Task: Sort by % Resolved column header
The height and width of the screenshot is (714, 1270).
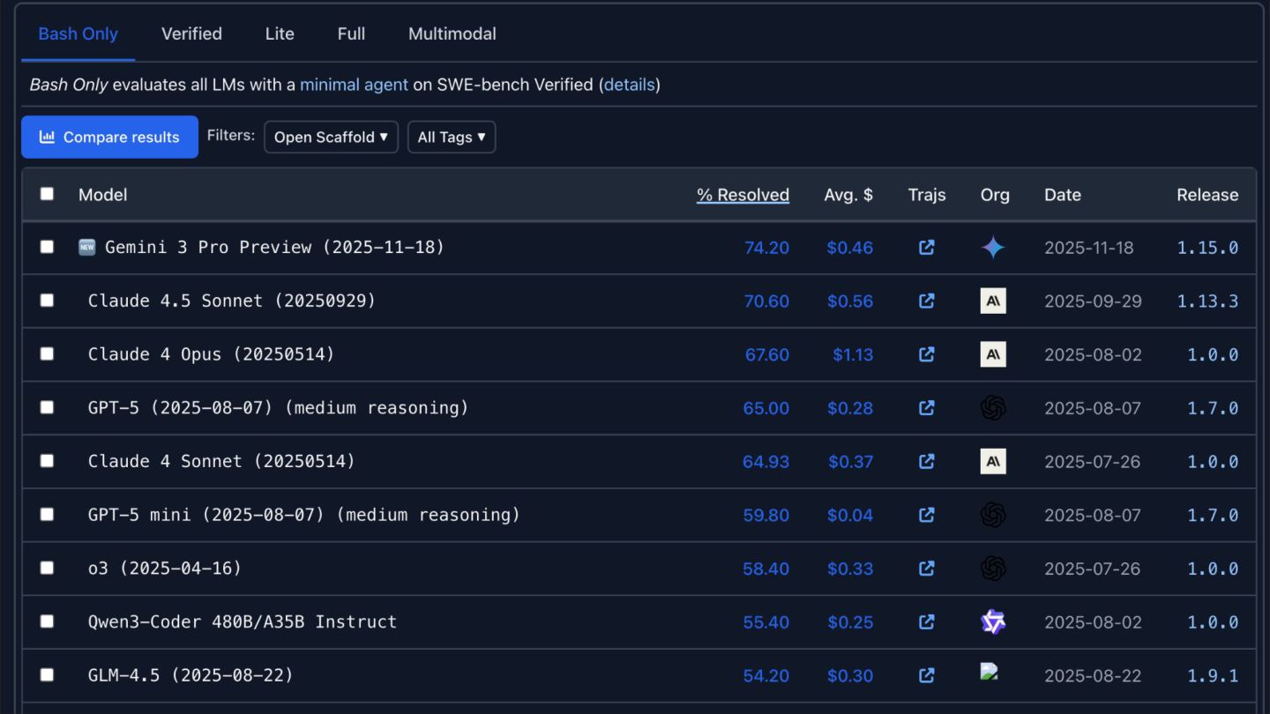Action: click(743, 195)
